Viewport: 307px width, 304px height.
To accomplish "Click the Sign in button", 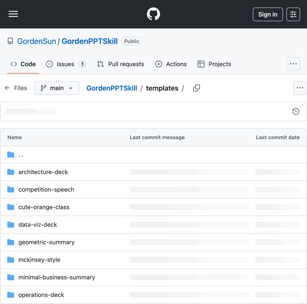I will point(268,14).
